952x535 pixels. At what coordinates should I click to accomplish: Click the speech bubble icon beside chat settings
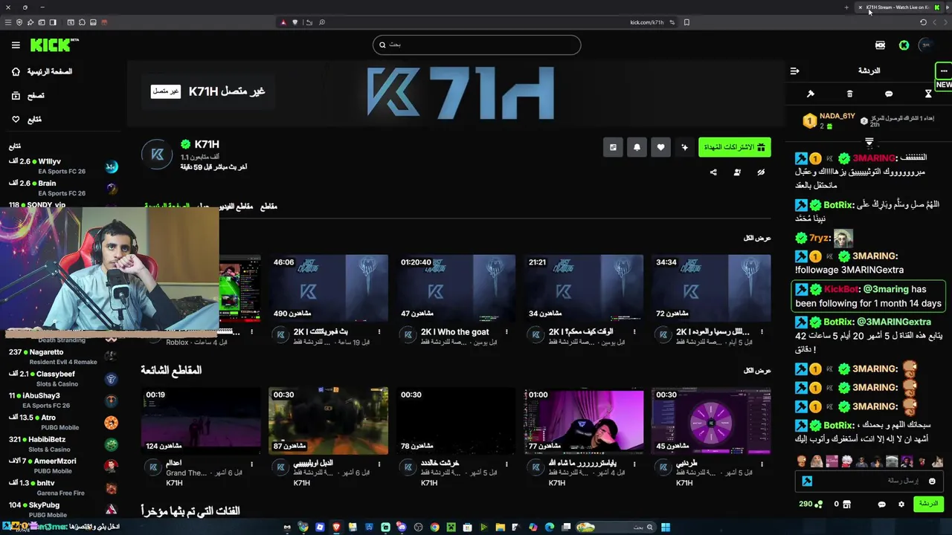click(x=881, y=505)
